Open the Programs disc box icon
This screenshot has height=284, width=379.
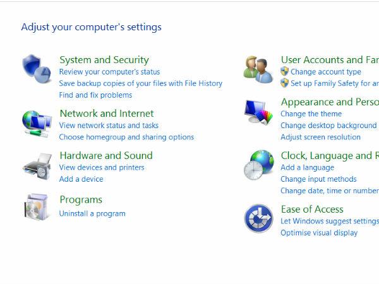pyautogui.click(x=36, y=206)
